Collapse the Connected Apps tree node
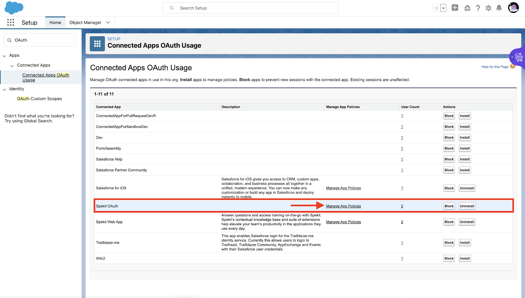This screenshot has width=525, height=298. pyautogui.click(x=12, y=66)
